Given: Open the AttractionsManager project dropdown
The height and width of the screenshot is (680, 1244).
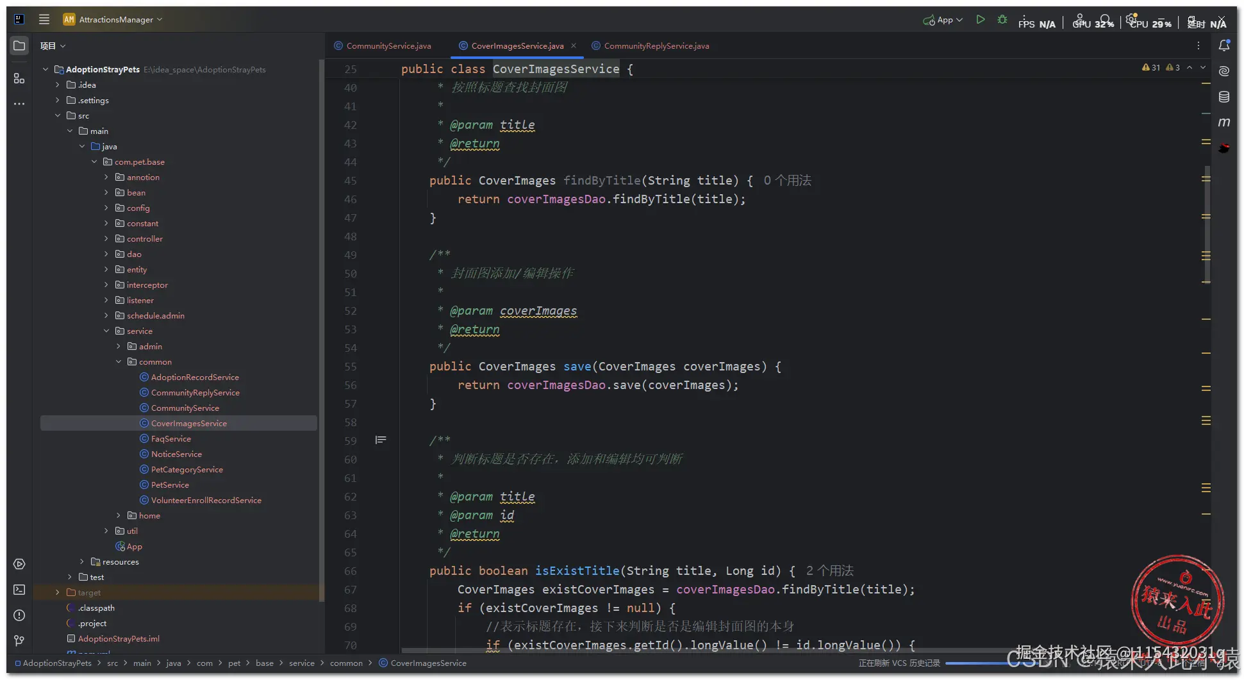Looking at the screenshot, I should click(x=113, y=19).
